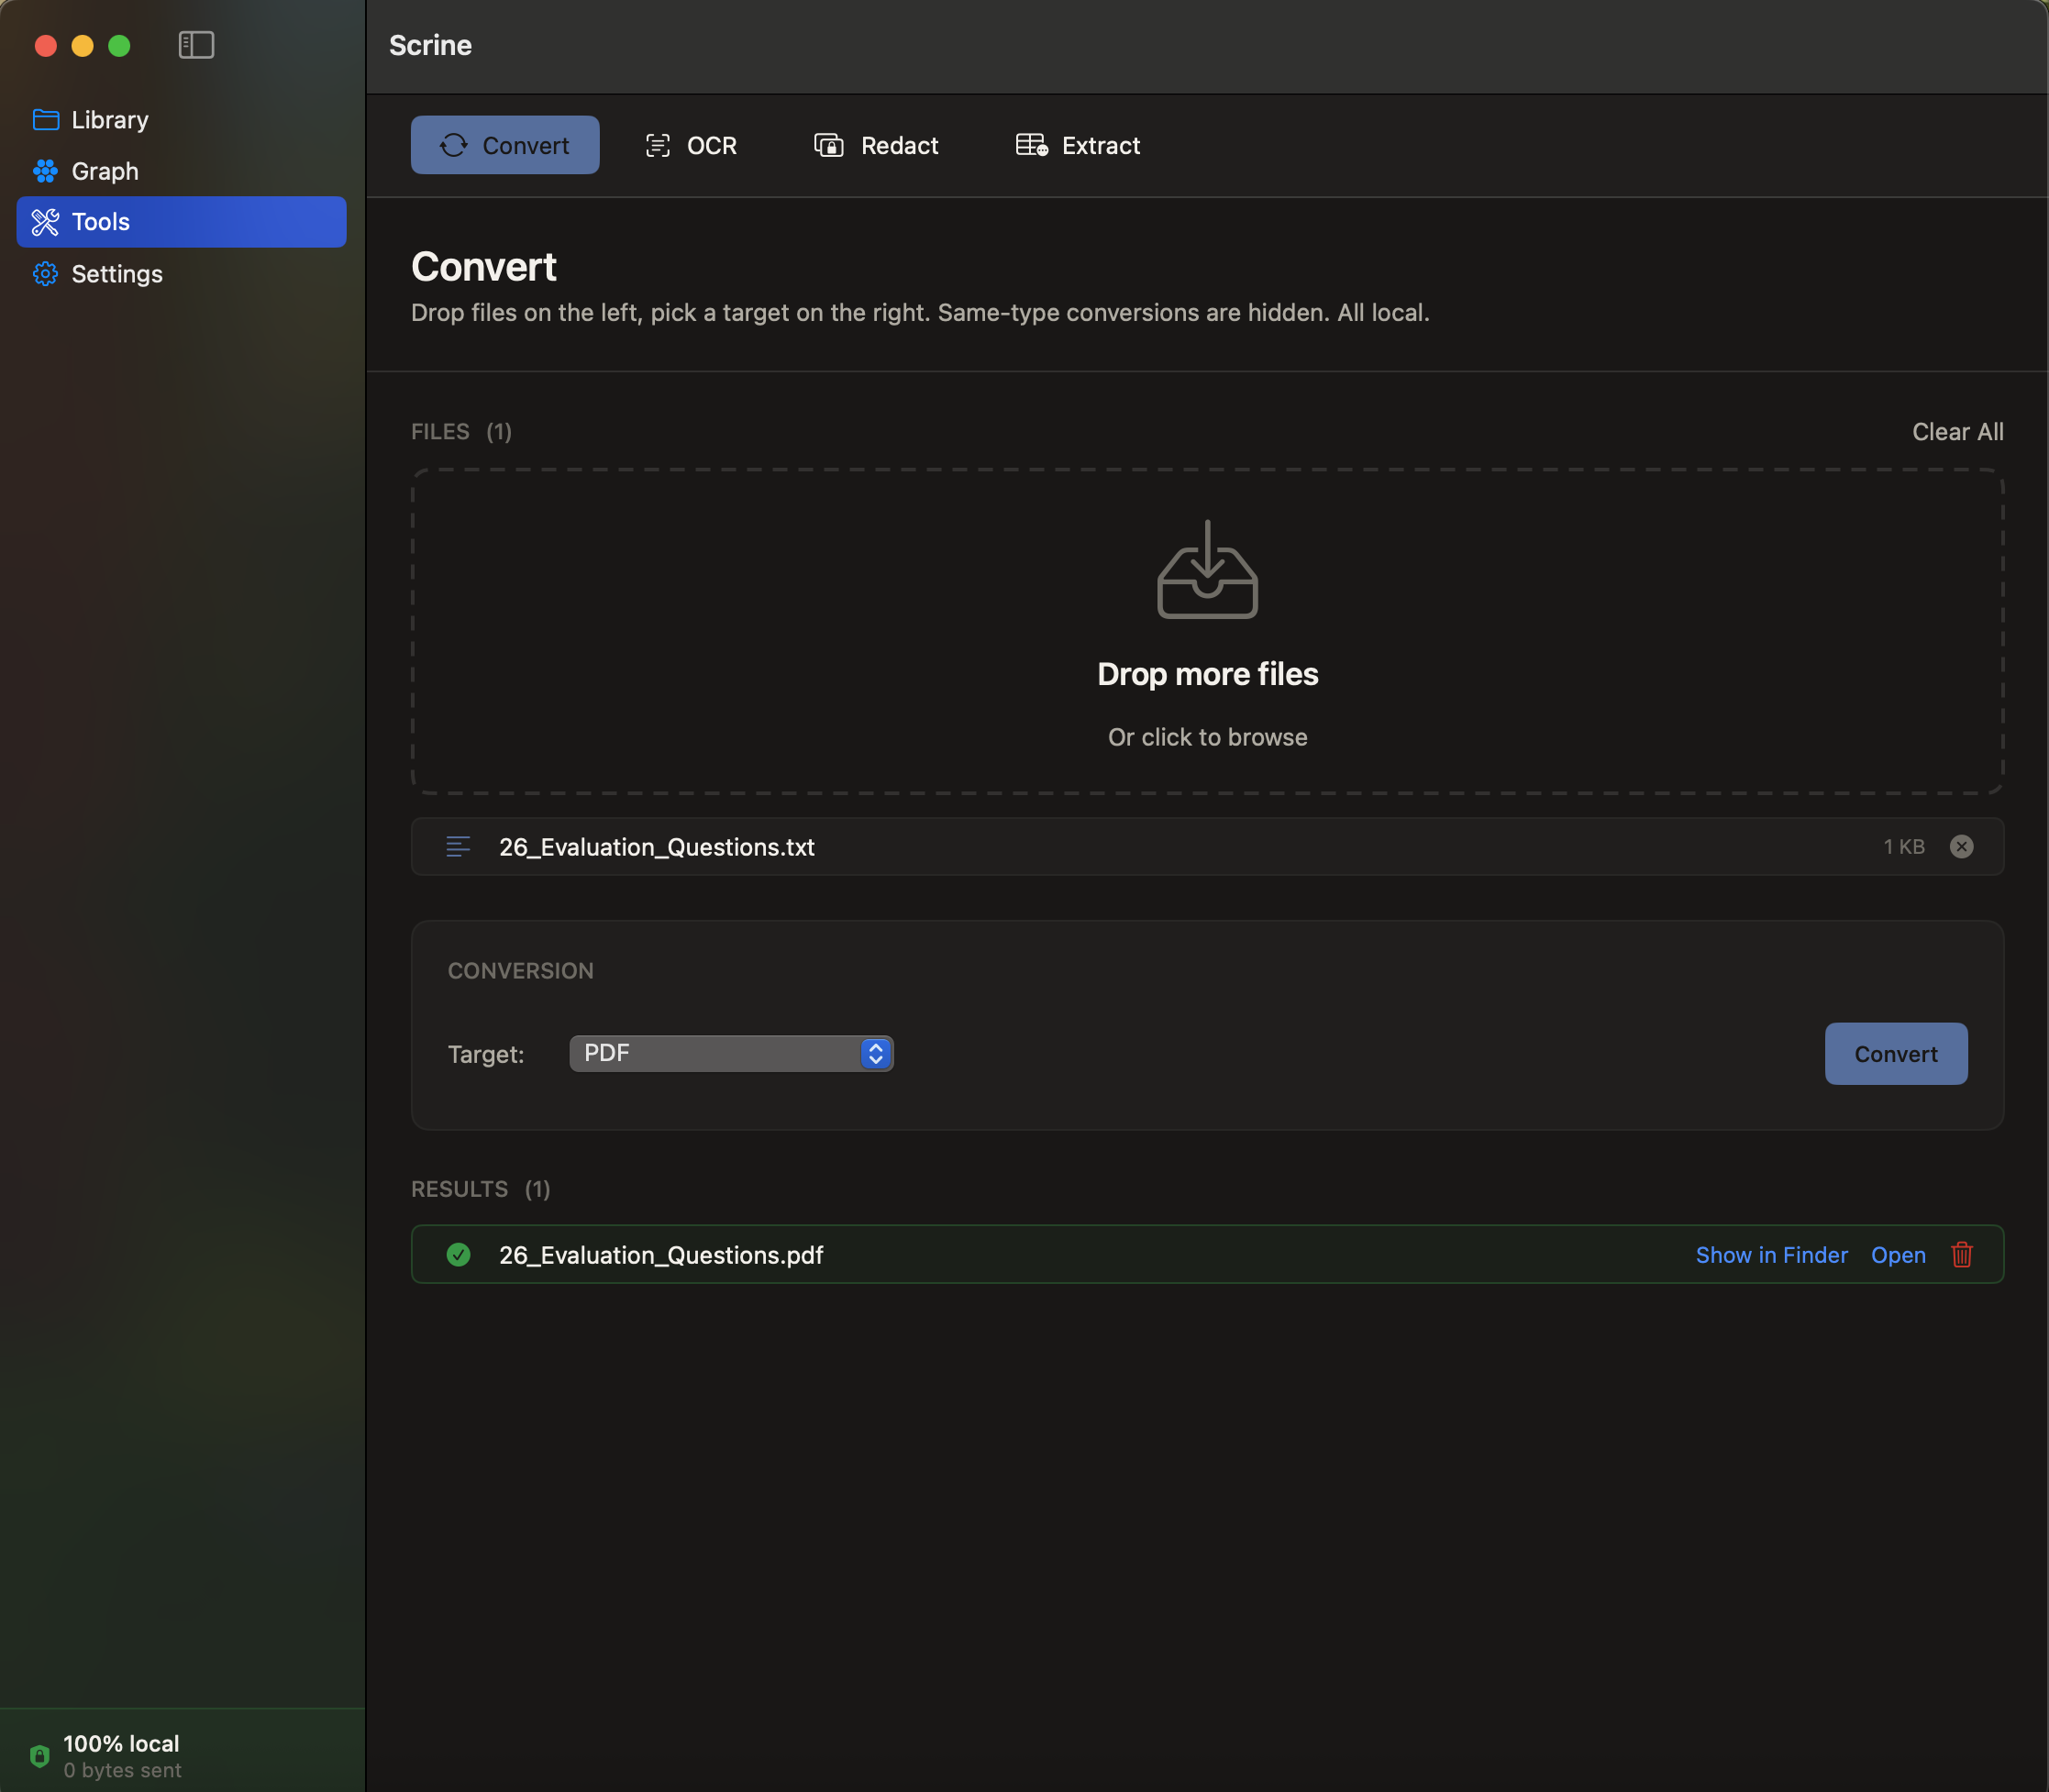Click the drop zone inbox icon

coord(1207,569)
